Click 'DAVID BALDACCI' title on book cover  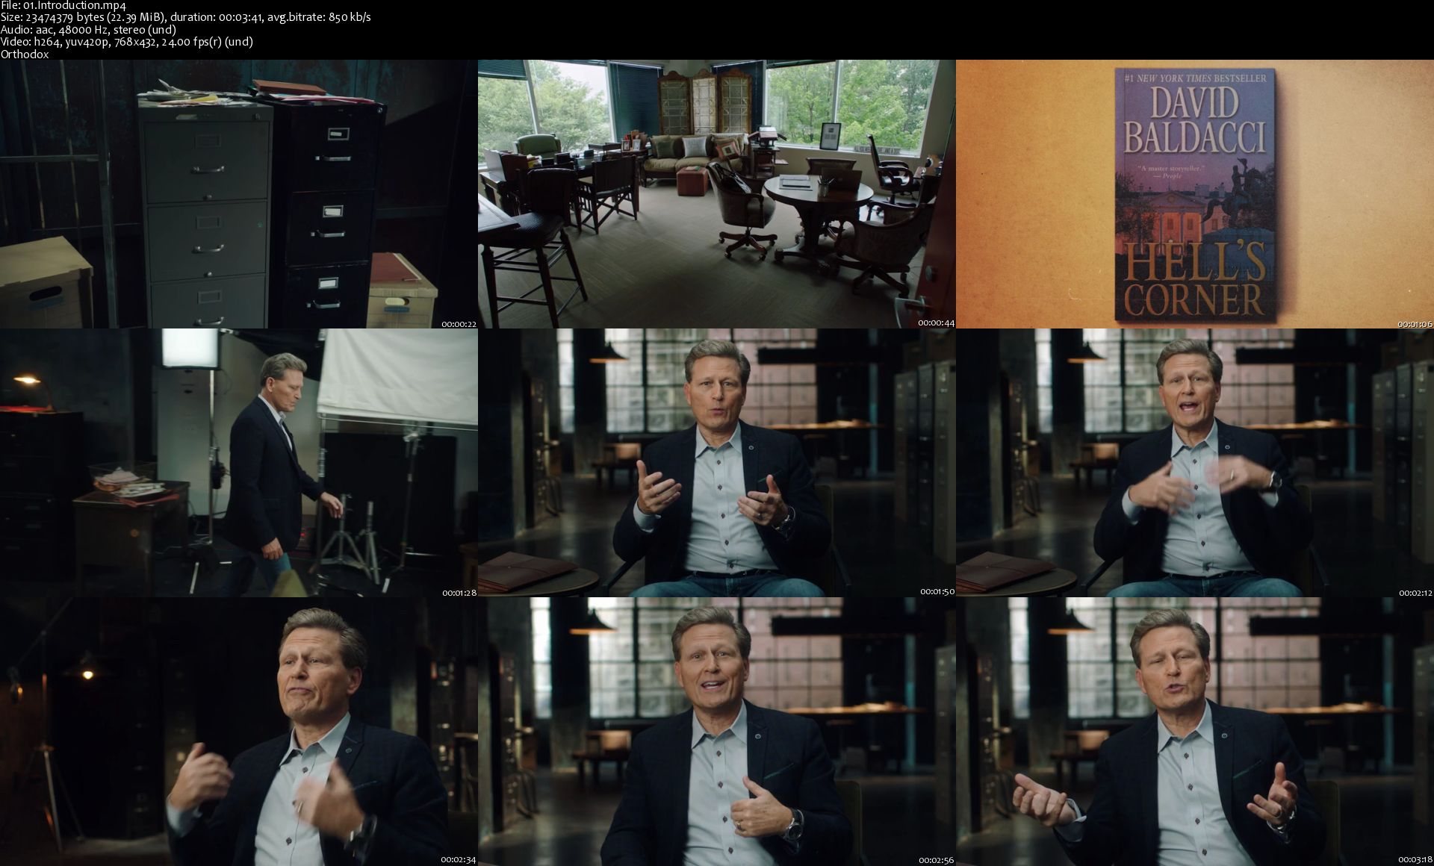point(1195,121)
